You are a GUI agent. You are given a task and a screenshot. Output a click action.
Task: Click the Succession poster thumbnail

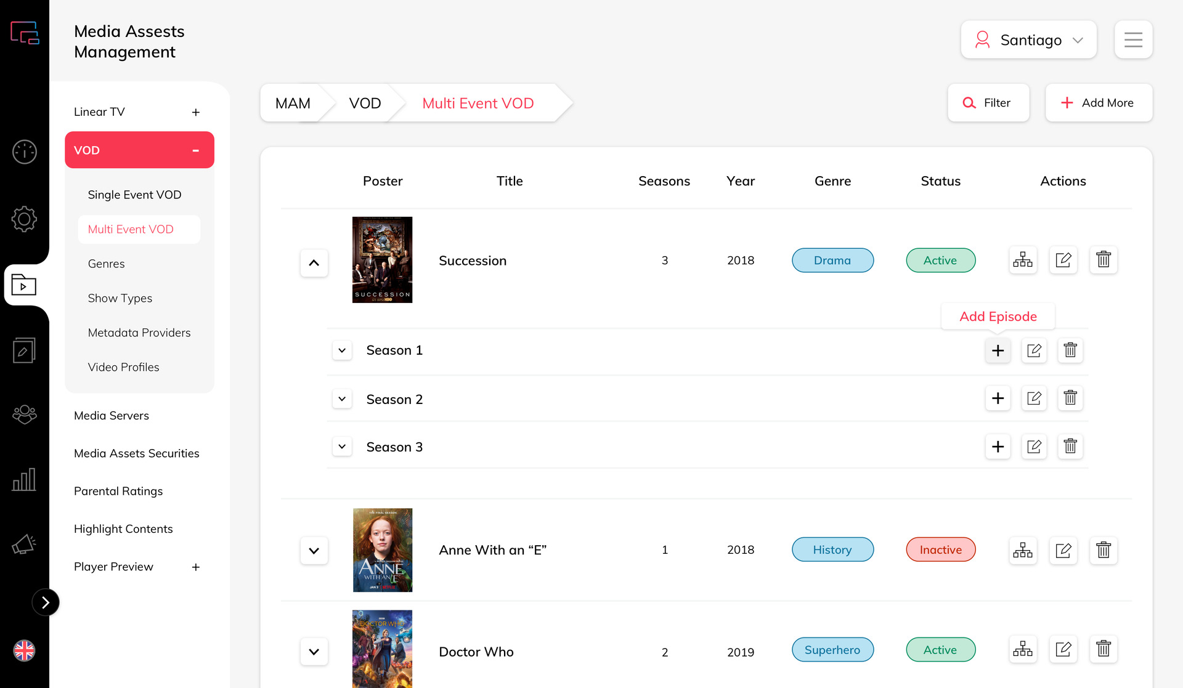[382, 260]
